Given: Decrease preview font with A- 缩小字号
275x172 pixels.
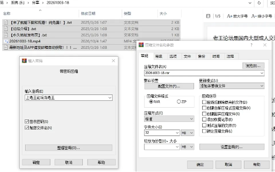Looking at the screenshot, I should [262, 16].
